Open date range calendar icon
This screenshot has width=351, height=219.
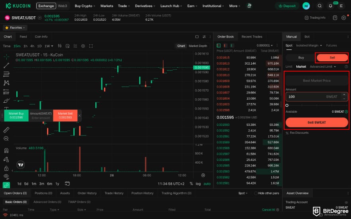click(x=67, y=184)
